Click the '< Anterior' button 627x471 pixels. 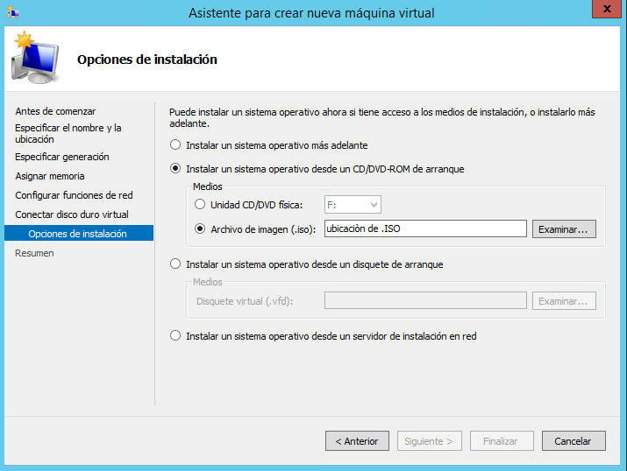[357, 441]
